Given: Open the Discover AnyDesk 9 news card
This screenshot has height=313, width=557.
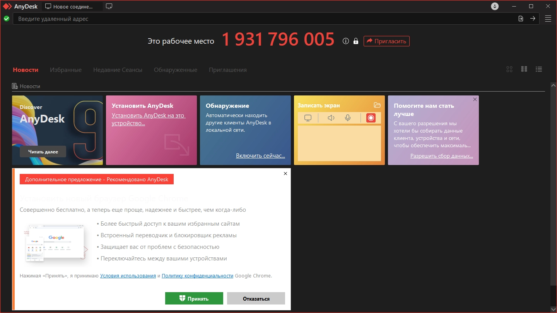Looking at the screenshot, I should (x=57, y=130).
